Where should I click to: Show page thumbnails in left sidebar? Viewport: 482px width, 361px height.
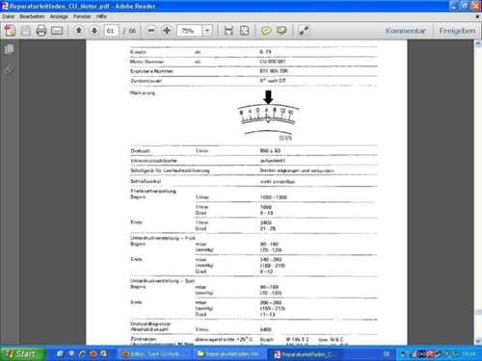pyautogui.click(x=10, y=49)
